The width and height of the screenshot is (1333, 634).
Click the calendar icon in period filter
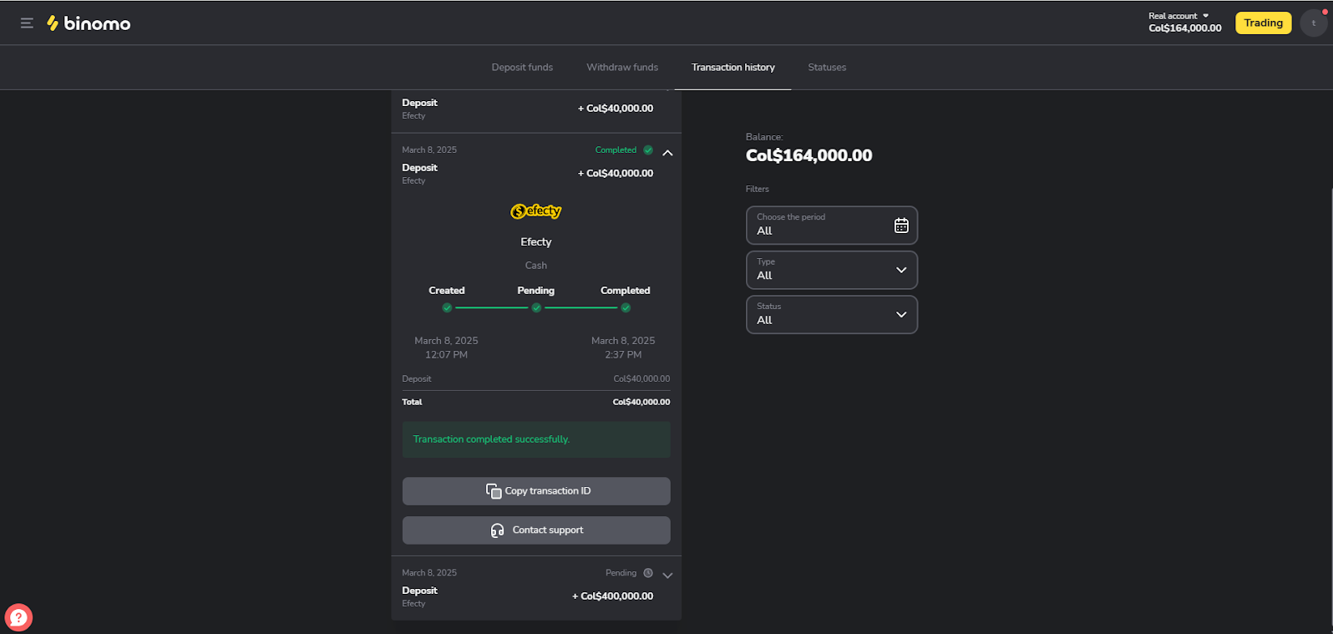tap(901, 226)
